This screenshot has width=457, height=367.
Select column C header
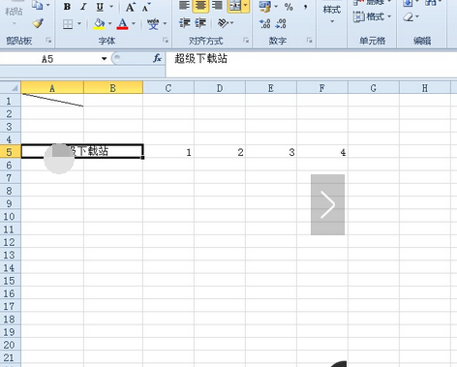pos(168,88)
